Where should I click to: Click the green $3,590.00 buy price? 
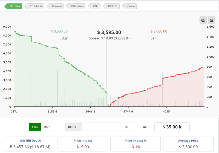coord(59,31)
